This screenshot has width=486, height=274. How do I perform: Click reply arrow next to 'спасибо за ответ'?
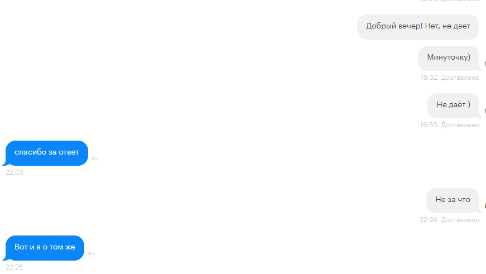[95, 159]
